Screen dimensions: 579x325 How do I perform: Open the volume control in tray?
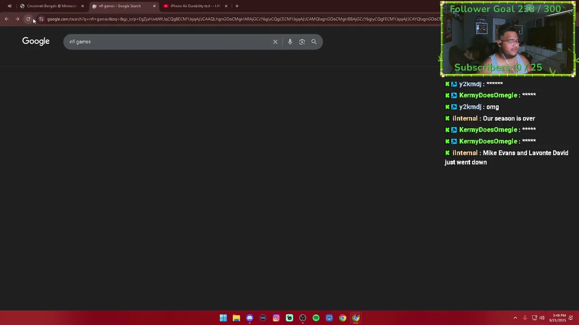pos(542,318)
